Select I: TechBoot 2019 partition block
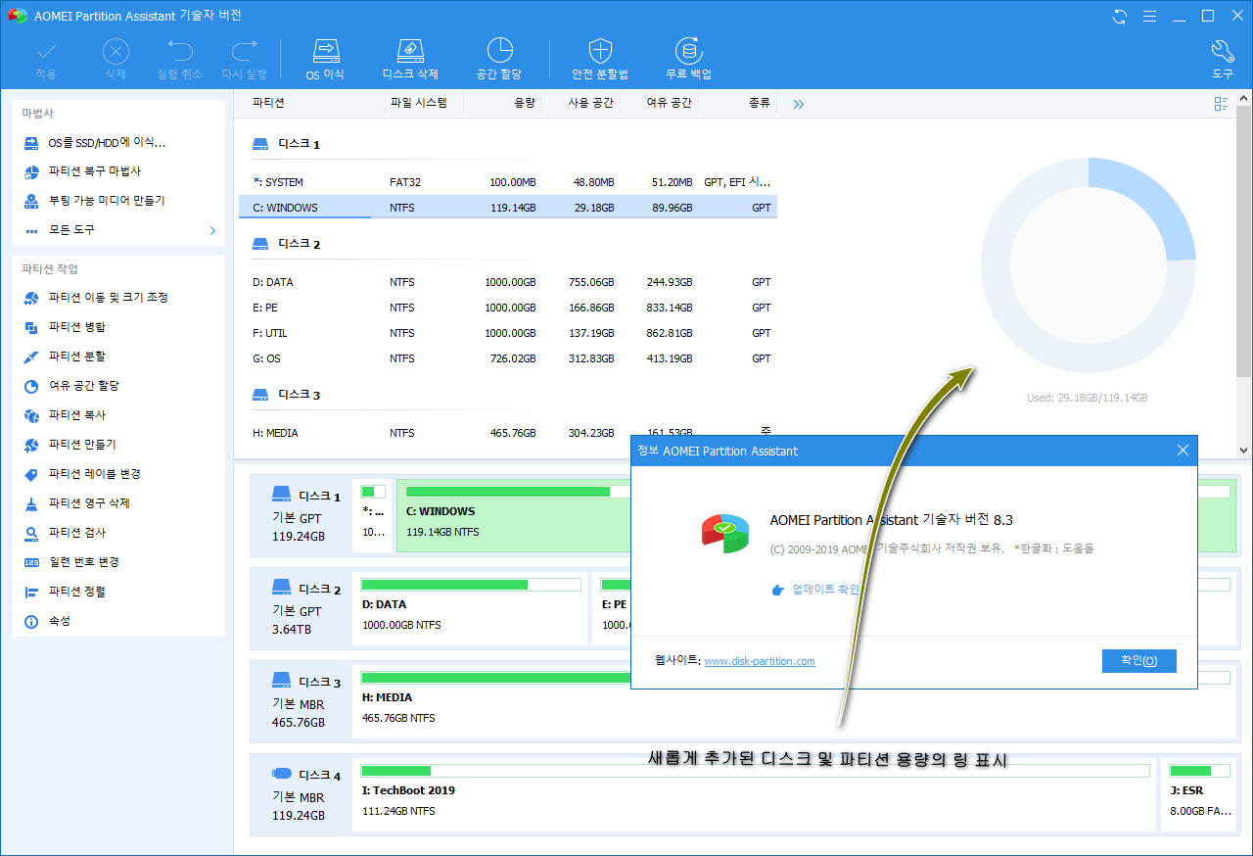 756,795
